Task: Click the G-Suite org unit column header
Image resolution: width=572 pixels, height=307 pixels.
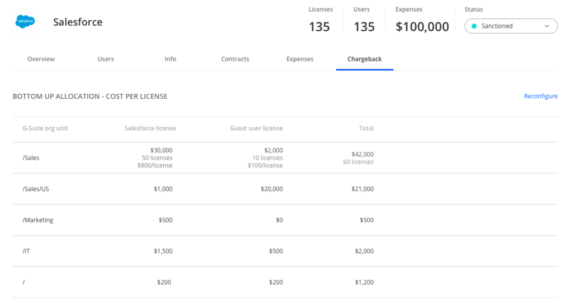Action: [x=45, y=128]
